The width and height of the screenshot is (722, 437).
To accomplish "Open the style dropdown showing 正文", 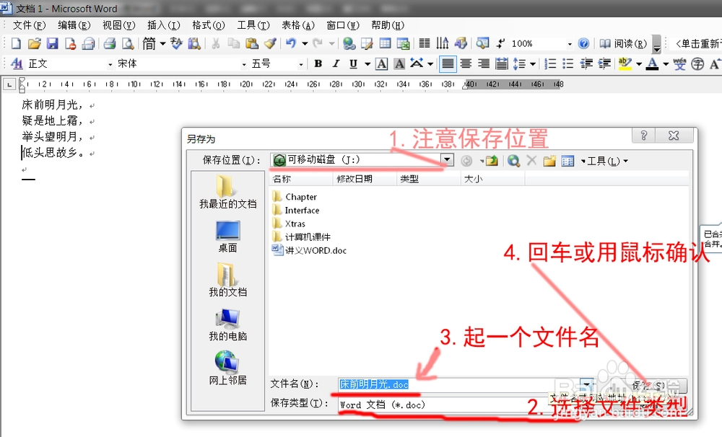I will pos(110,64).
